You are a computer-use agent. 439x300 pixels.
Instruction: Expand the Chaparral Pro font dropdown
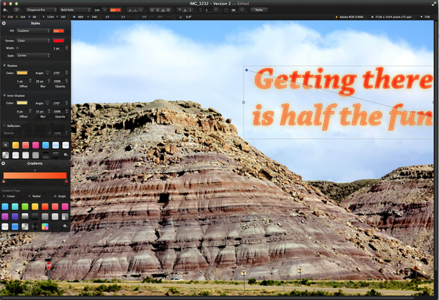pyautogui.click(x=41, y=10)
